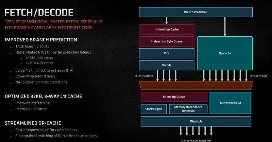272x142 pixels.
Task: Click "No bubble on most predictions" bullet
Action: click(x=41, y=82)
